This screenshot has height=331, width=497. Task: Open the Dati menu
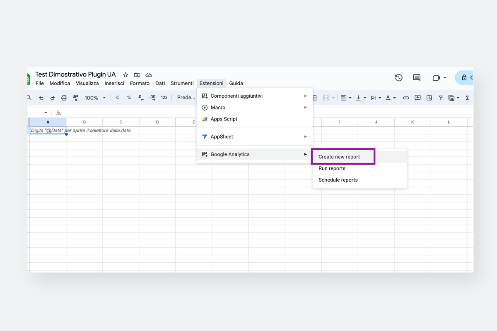[x=160, y=83]
